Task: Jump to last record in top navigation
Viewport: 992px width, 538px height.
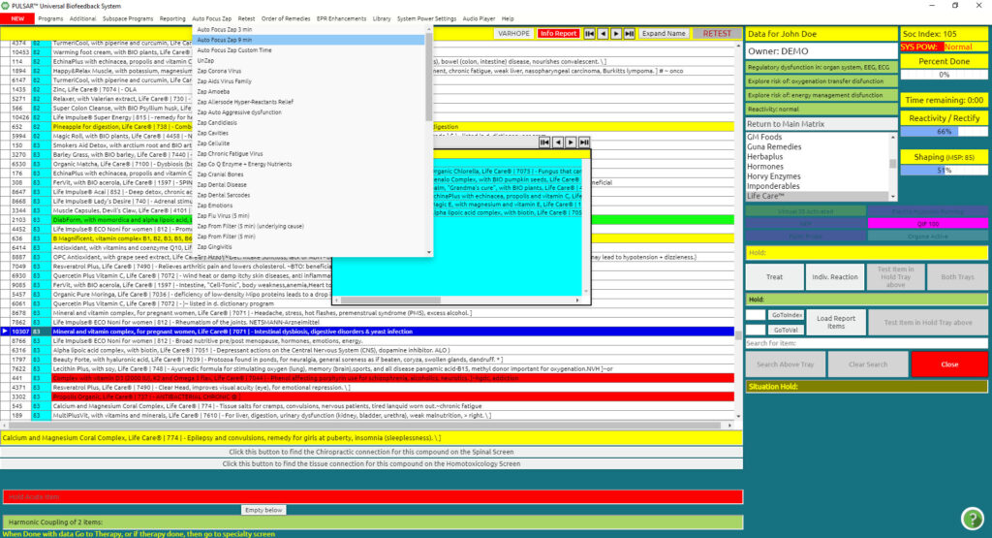Action: click(631, 33)
